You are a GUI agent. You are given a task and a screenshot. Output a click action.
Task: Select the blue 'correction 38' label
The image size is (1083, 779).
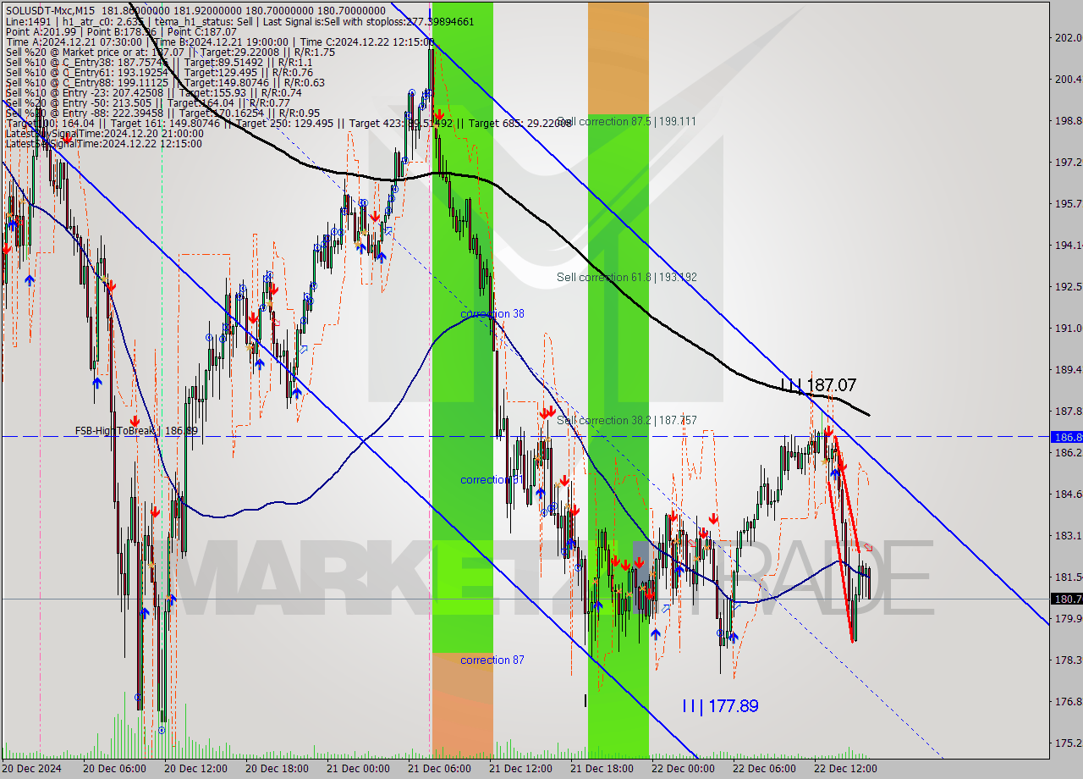click(492, 313)
